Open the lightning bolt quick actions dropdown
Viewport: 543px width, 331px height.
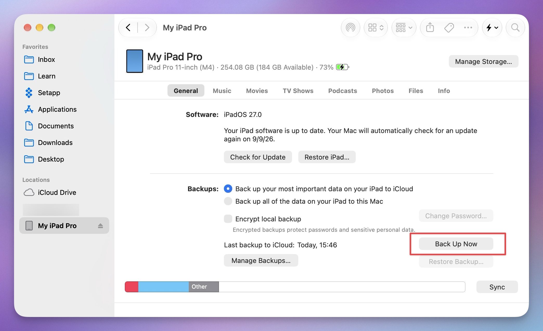click(492, 28)
